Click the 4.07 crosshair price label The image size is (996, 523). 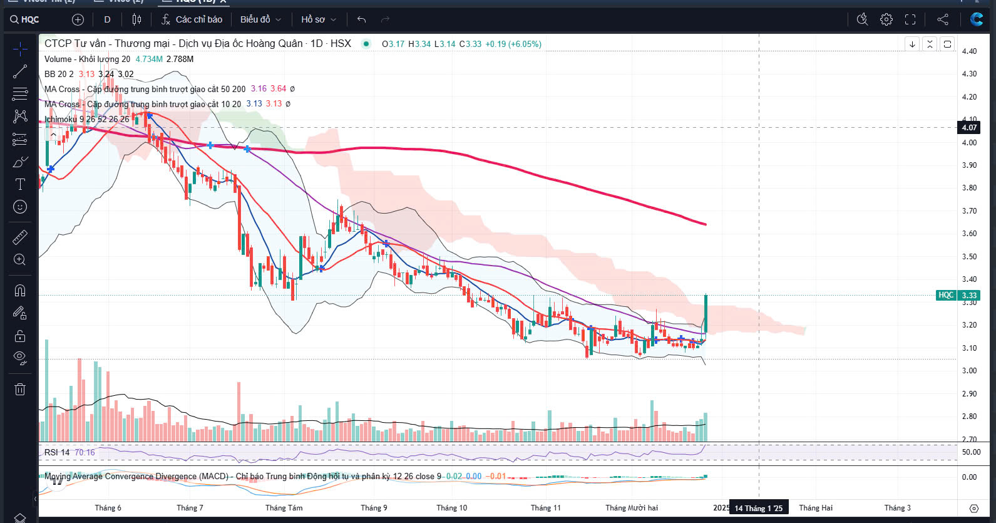pos(969,127)
